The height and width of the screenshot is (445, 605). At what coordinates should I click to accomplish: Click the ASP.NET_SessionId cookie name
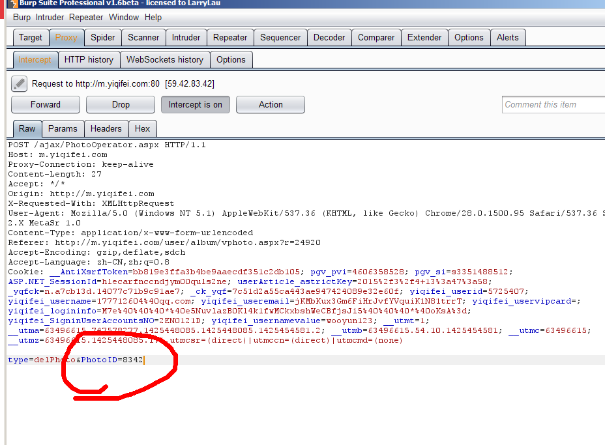(x=52, y=281)
